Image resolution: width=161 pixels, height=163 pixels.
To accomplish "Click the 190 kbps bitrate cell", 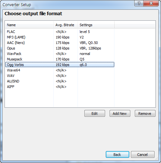I will tap(62, 37).
